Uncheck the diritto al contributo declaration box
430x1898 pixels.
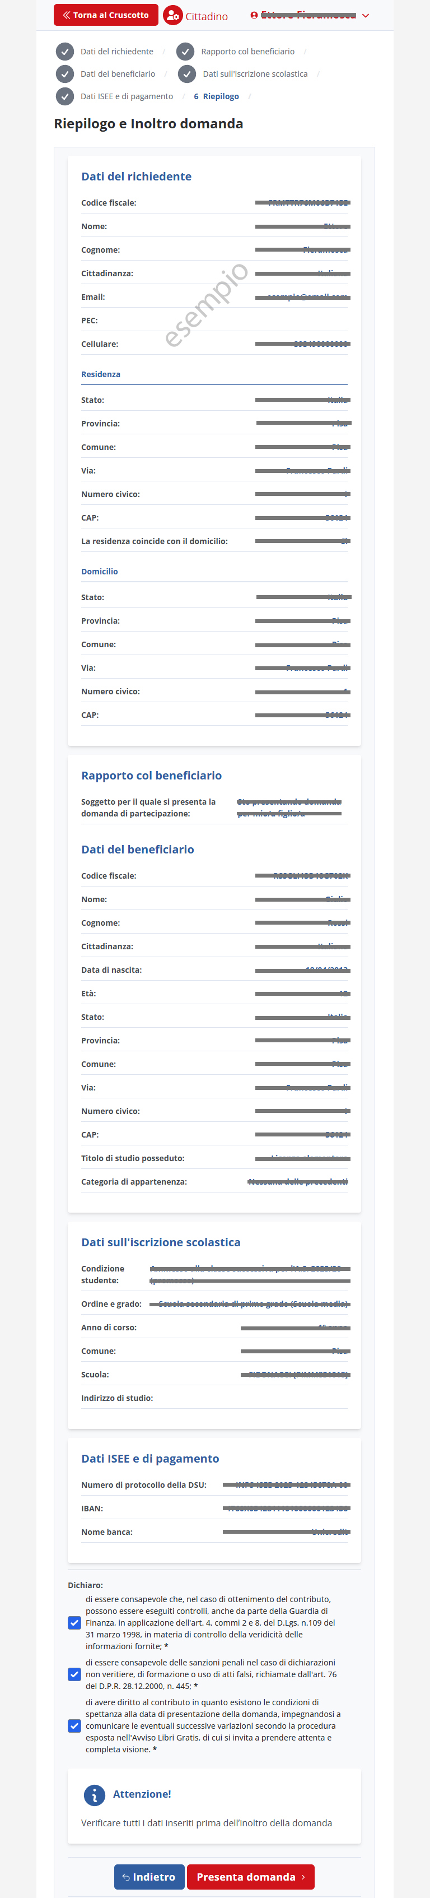pos(74,1725)
